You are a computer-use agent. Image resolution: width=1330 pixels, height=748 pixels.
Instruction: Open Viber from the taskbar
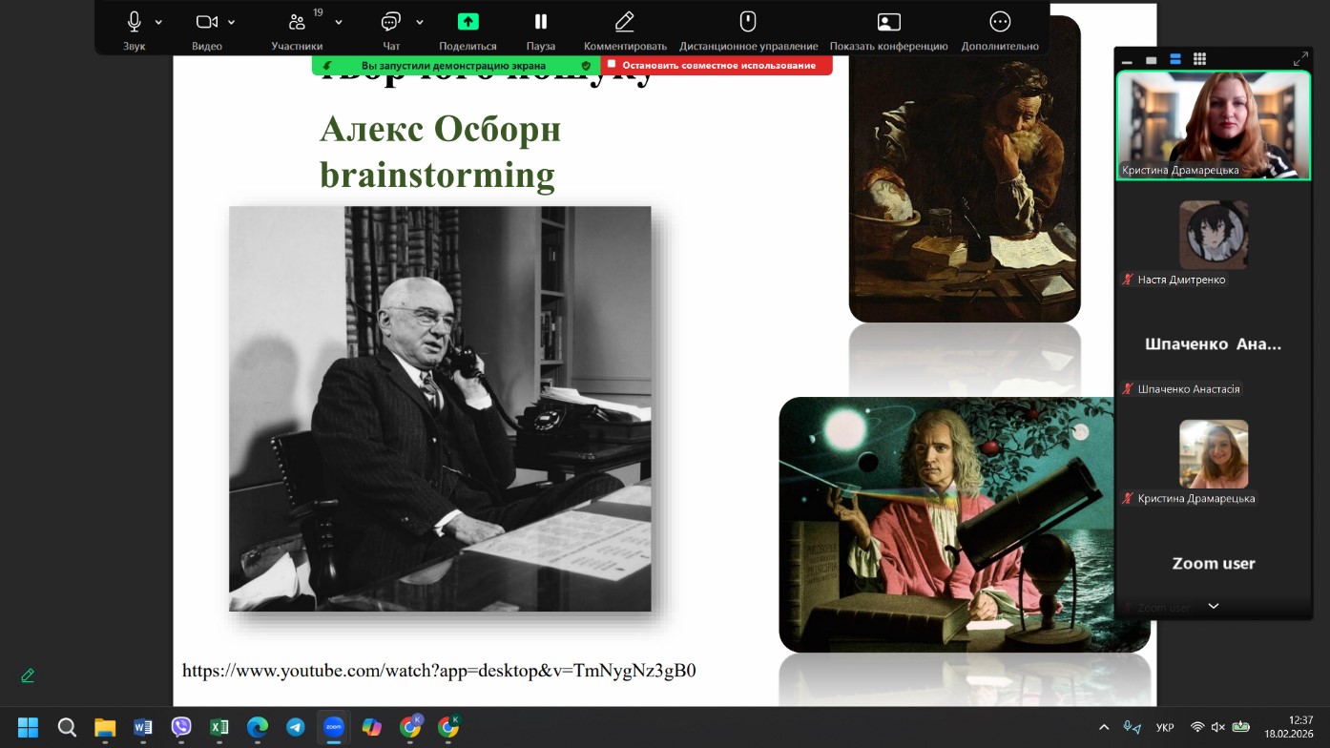click(181, 727)
